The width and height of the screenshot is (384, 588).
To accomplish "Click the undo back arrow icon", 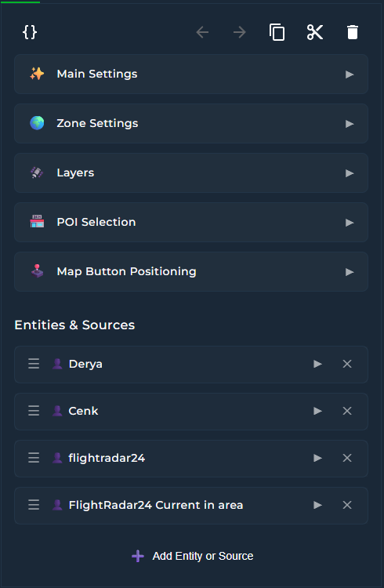I will pyautogui.click(x=202, y=32).
